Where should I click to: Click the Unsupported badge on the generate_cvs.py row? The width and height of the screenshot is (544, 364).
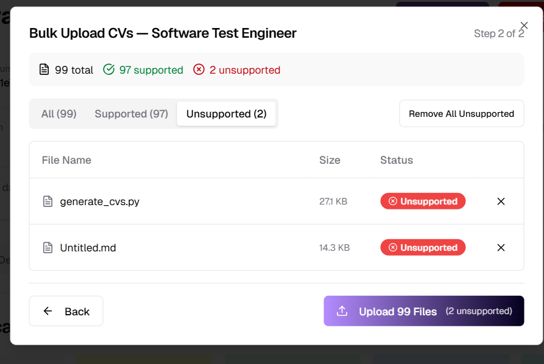tap(423, 201)
